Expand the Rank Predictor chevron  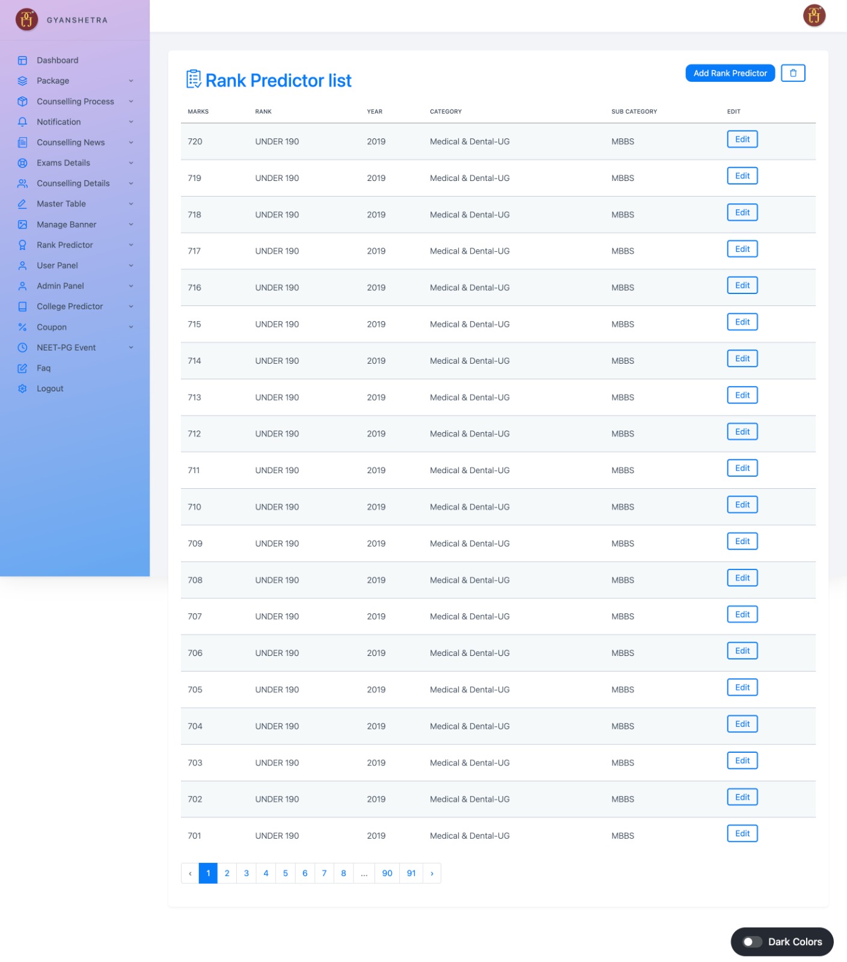131,245
